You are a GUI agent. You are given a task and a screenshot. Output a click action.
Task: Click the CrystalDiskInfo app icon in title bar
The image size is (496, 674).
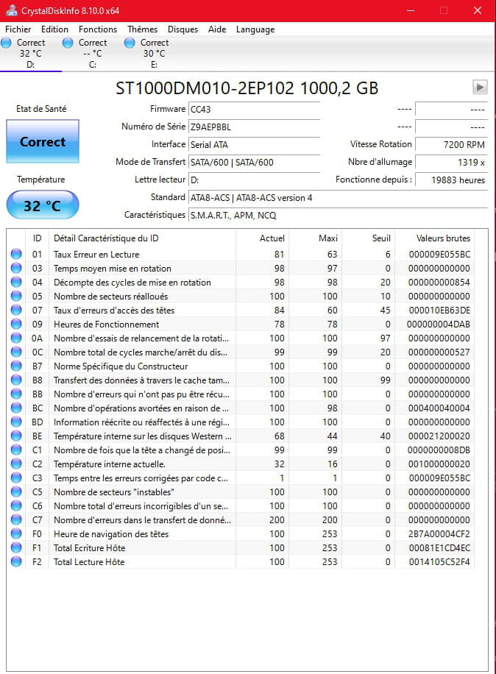12,10
